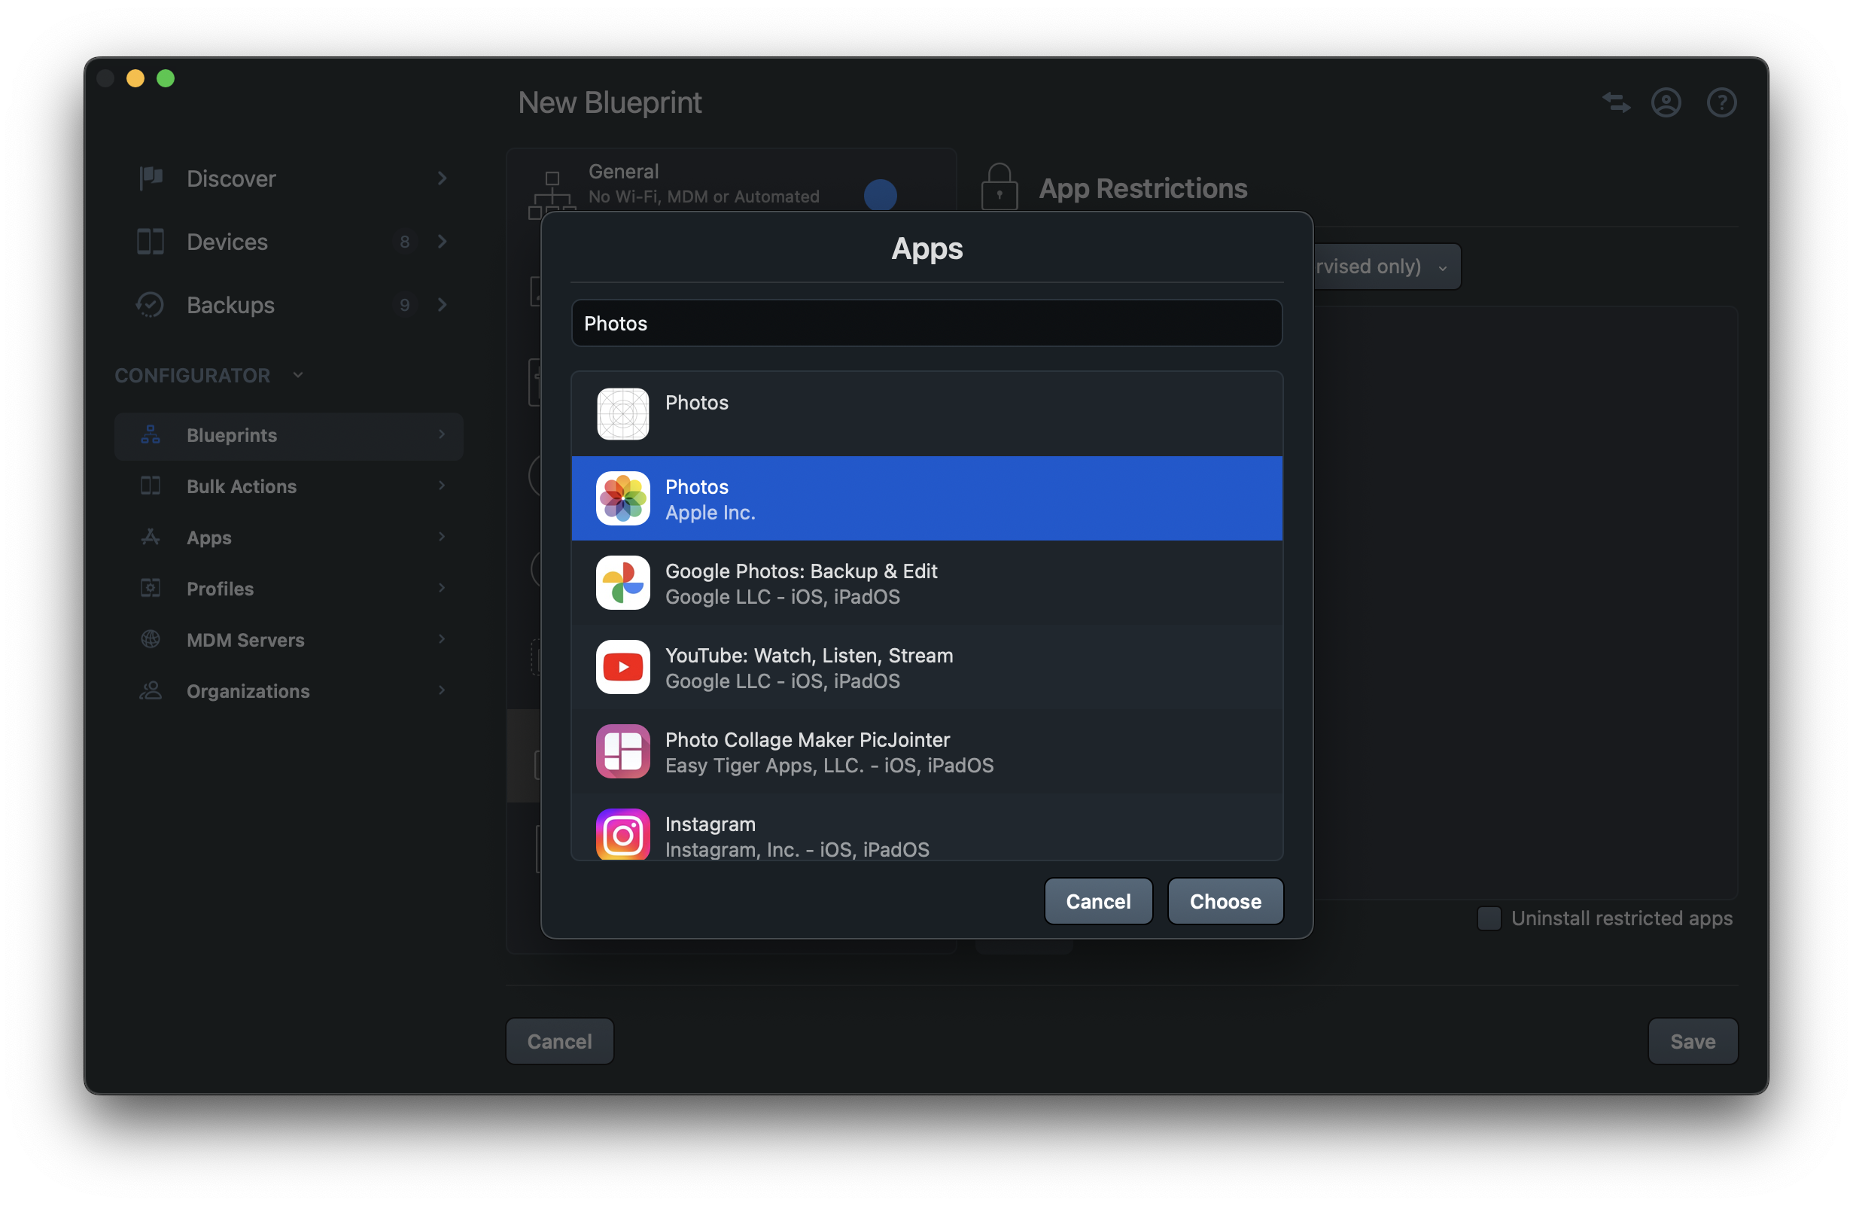The width and height of the screenshot is (1853, 1206).
Task: Click the Instagram app icon
Action: [623, 835]
